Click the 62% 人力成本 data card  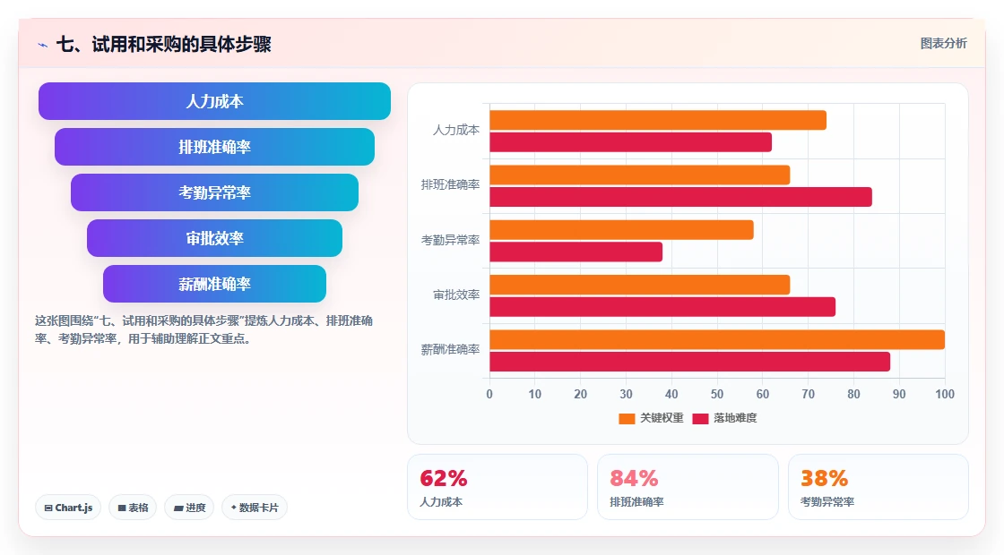click(498, 487)
